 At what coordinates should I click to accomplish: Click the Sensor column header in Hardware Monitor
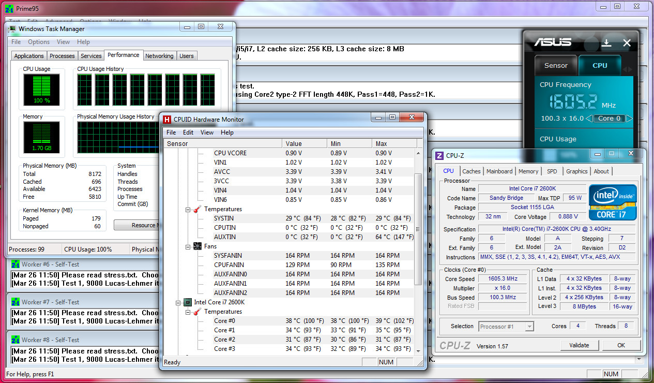[x=223, y=143]
